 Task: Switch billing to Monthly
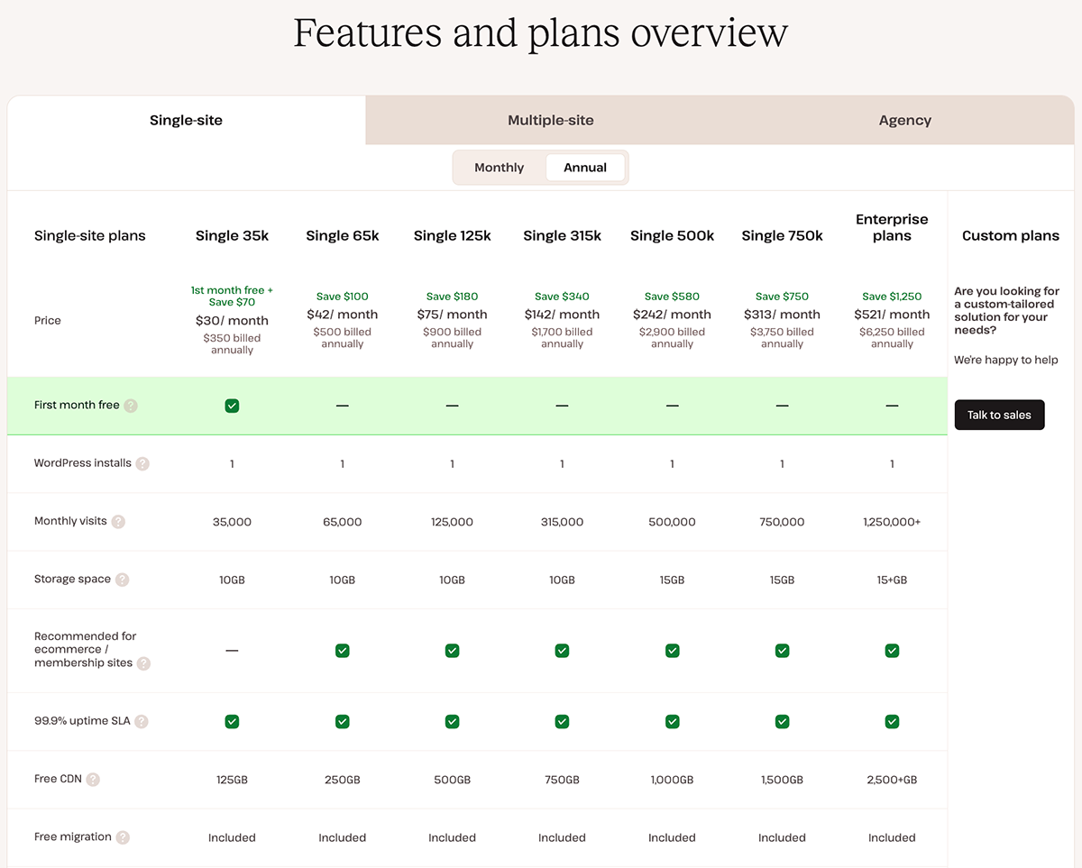(x=500, y=168)
